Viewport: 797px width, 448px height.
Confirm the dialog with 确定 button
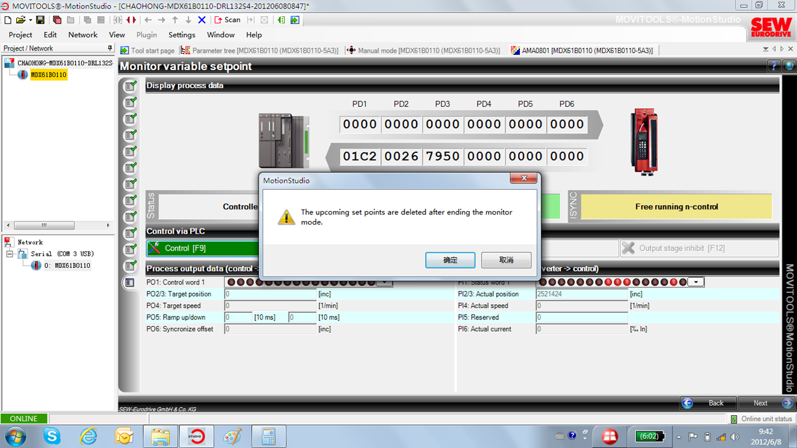(x=450, y=260)
